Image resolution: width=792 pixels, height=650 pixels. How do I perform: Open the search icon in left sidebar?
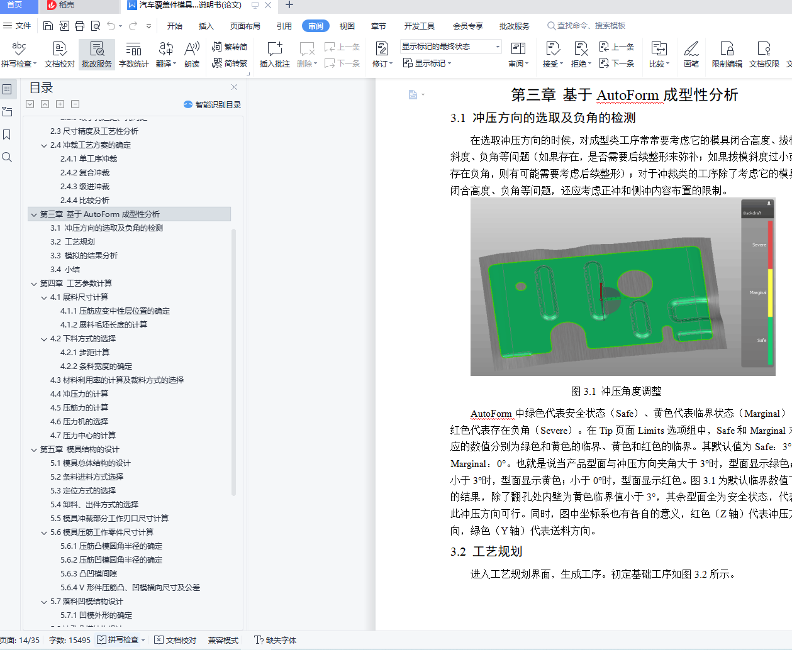point(7,157)
